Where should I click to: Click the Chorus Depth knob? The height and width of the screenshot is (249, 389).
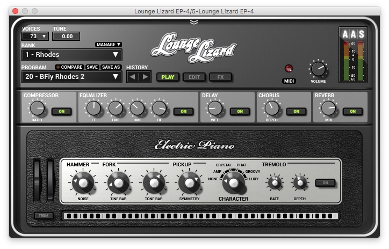pos(272,108)
